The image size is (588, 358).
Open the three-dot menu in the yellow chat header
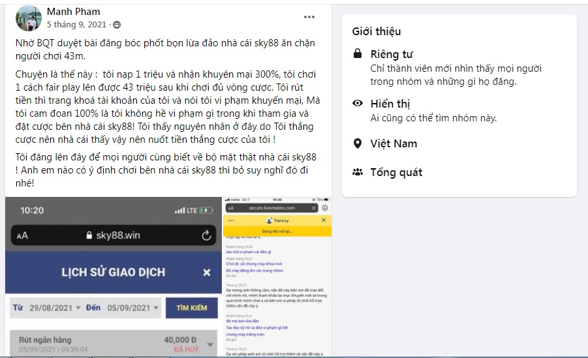(x=231, y=220)
